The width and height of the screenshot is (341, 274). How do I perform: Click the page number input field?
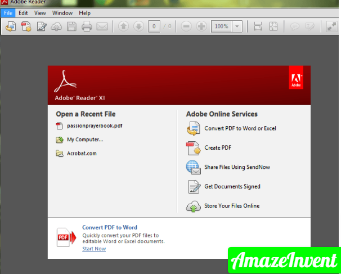154,26
